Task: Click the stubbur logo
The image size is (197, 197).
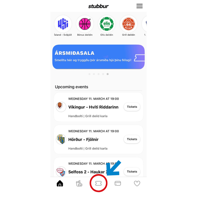Action: click(x=98, y=6)
